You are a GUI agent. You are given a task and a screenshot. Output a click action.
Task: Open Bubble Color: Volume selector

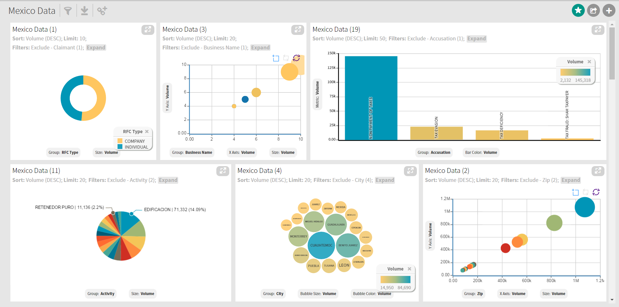pyautogui.click(x=372, y=294)
